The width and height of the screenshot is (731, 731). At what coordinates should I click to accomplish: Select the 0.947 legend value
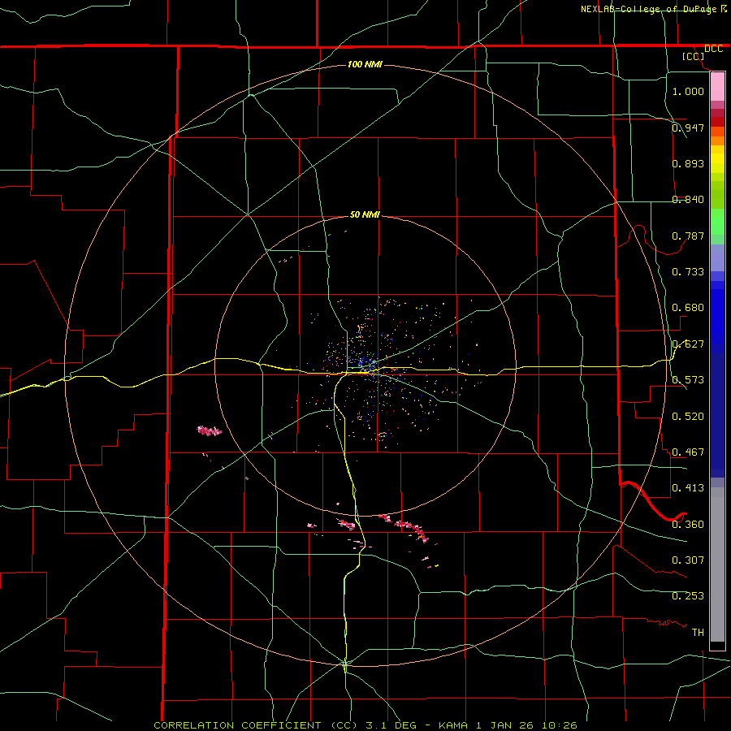point(688,128)
